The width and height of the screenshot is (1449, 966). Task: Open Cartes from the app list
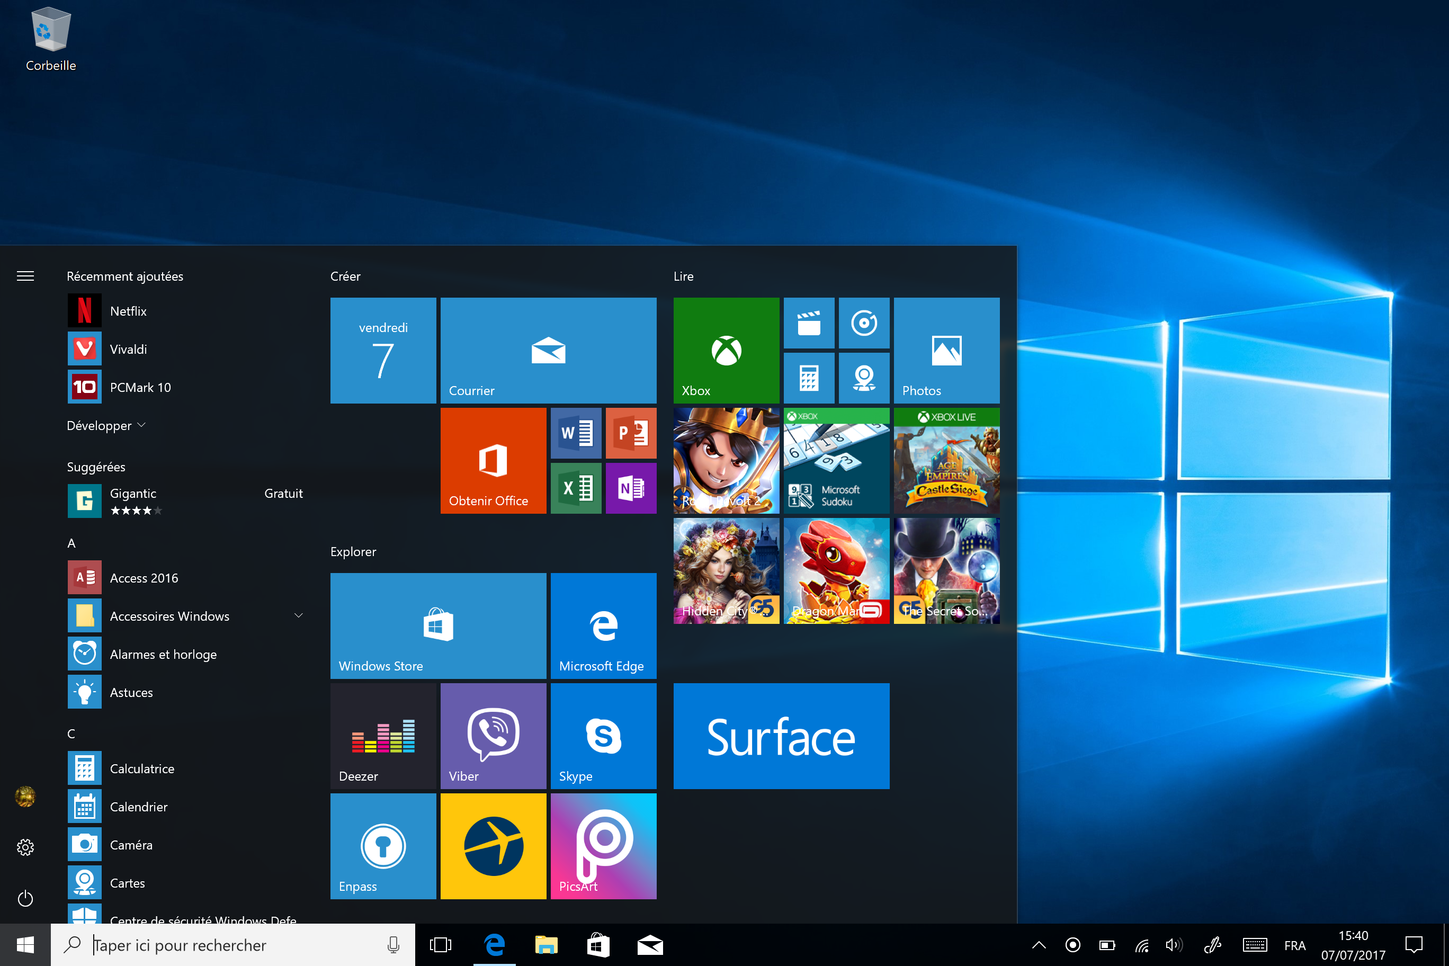click(x=185, y=883)
